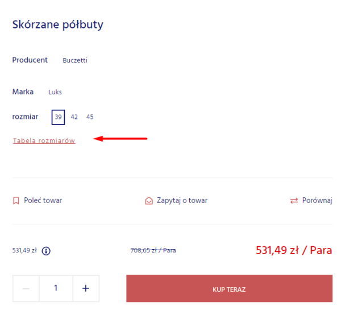Increase quantity with the plus button
Image resolution: width=341 pixels, height=319 pixels.
86,288
